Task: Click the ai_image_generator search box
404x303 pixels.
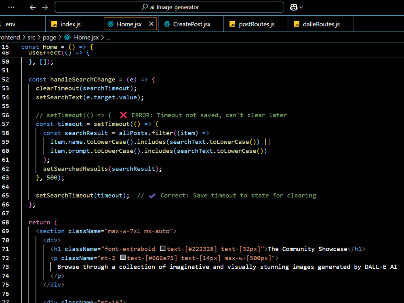Action: (169, 7)
